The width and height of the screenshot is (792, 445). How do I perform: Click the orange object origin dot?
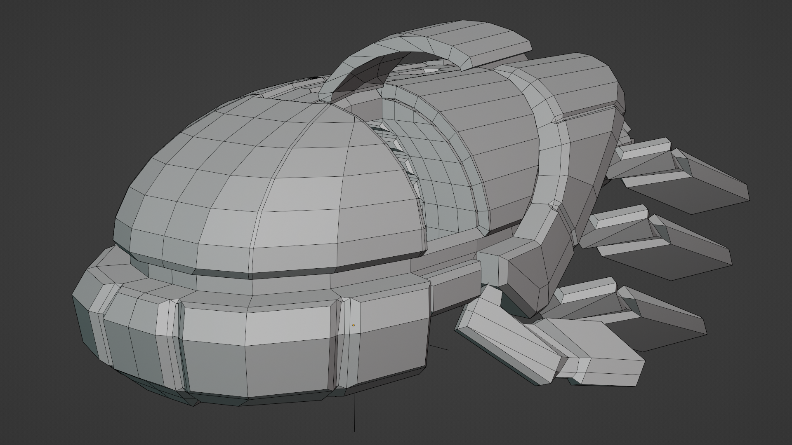pos(354,325)
